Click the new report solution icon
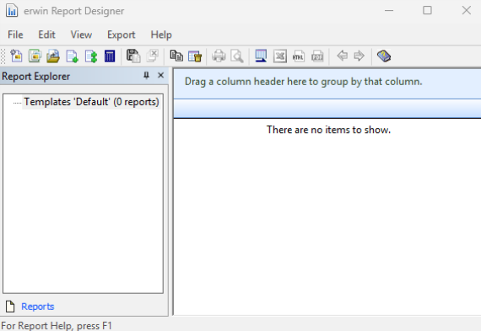481x331 pixels. tap(16, 56)
